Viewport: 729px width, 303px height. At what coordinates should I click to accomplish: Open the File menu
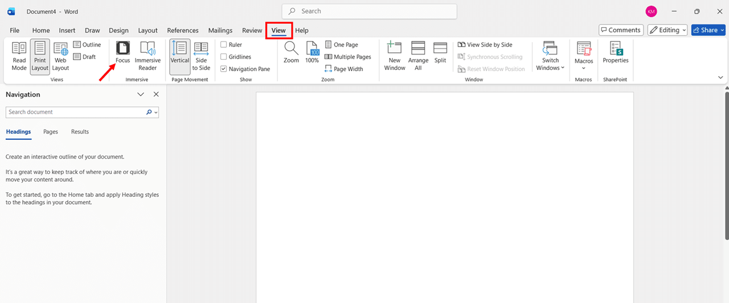(14, 31)
